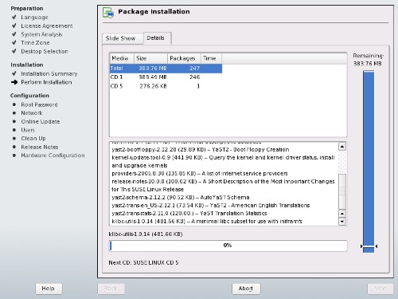Click the Abort button

tap(246, 289)
